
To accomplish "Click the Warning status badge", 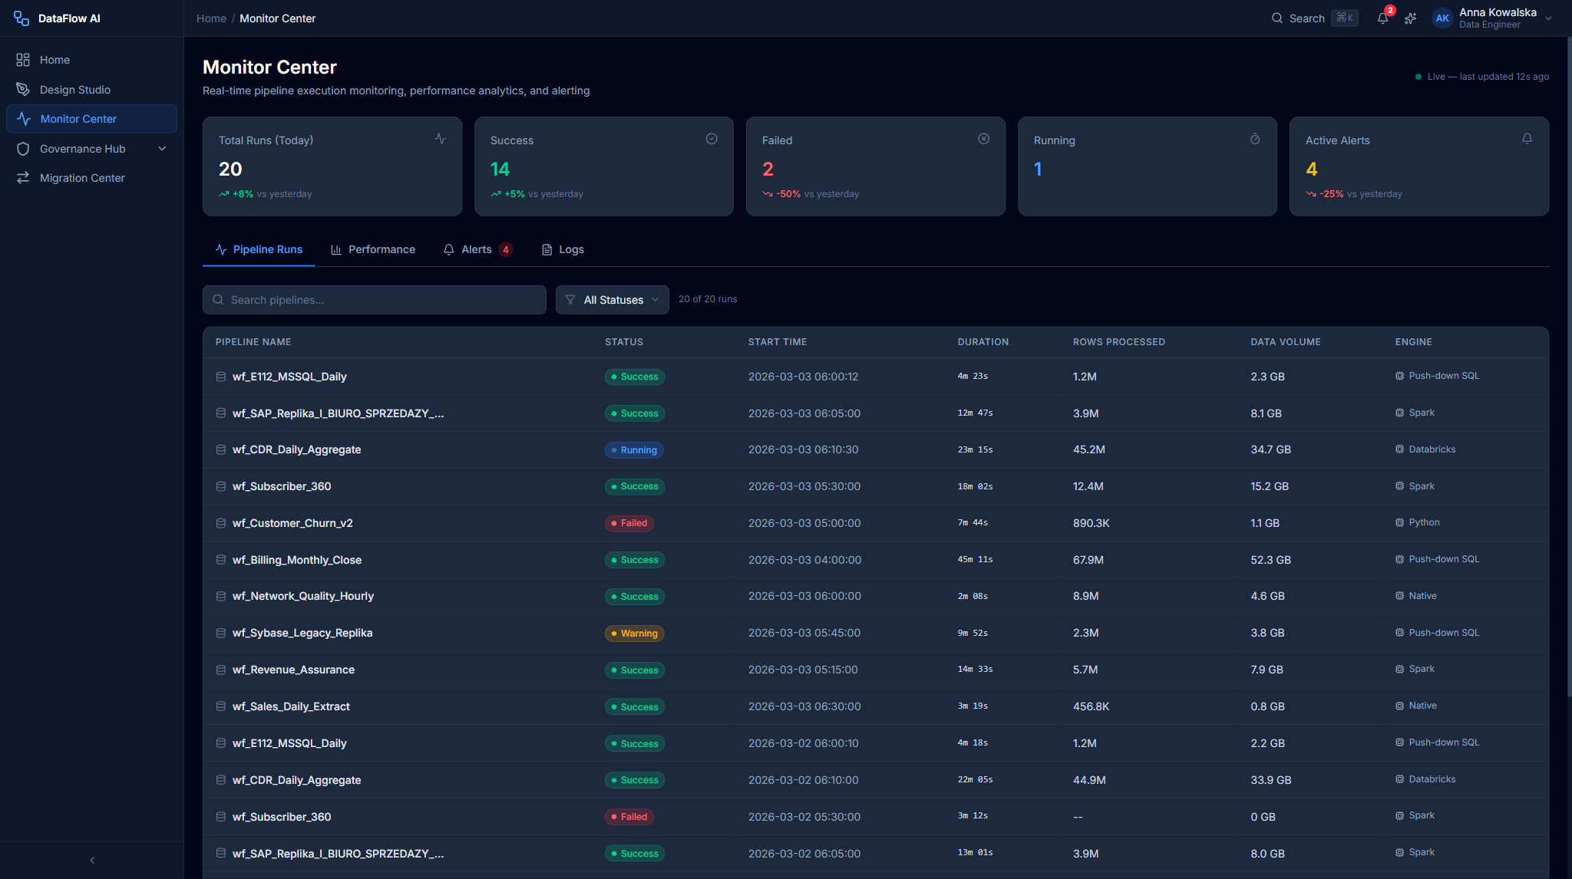I will (634, 634).
